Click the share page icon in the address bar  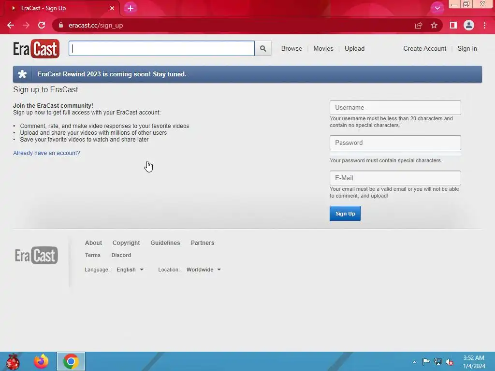click(419, 25)
